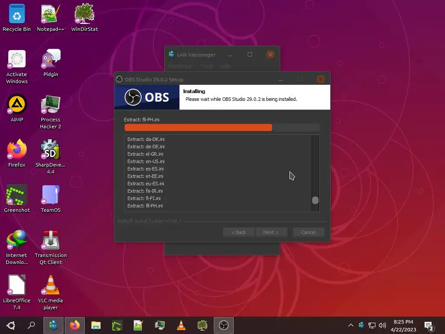Viewport: 445px width, 334px height.
Task: Click the install log scrollbar thumb
Action: pos(315,200)
